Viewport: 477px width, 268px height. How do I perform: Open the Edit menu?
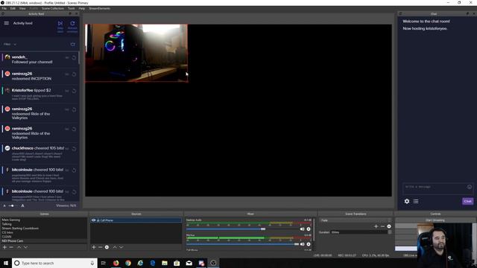(13, 8)
